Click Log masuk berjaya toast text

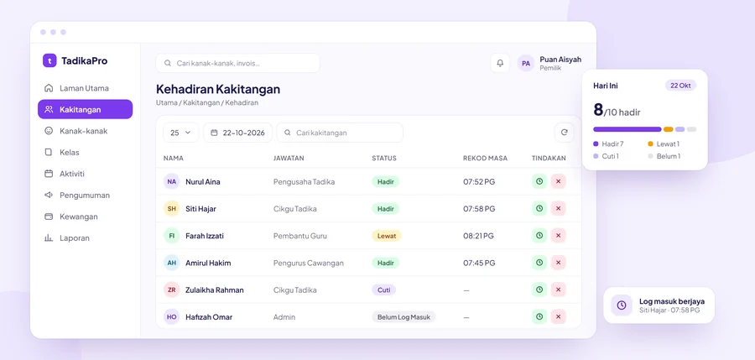coord(672,301)
